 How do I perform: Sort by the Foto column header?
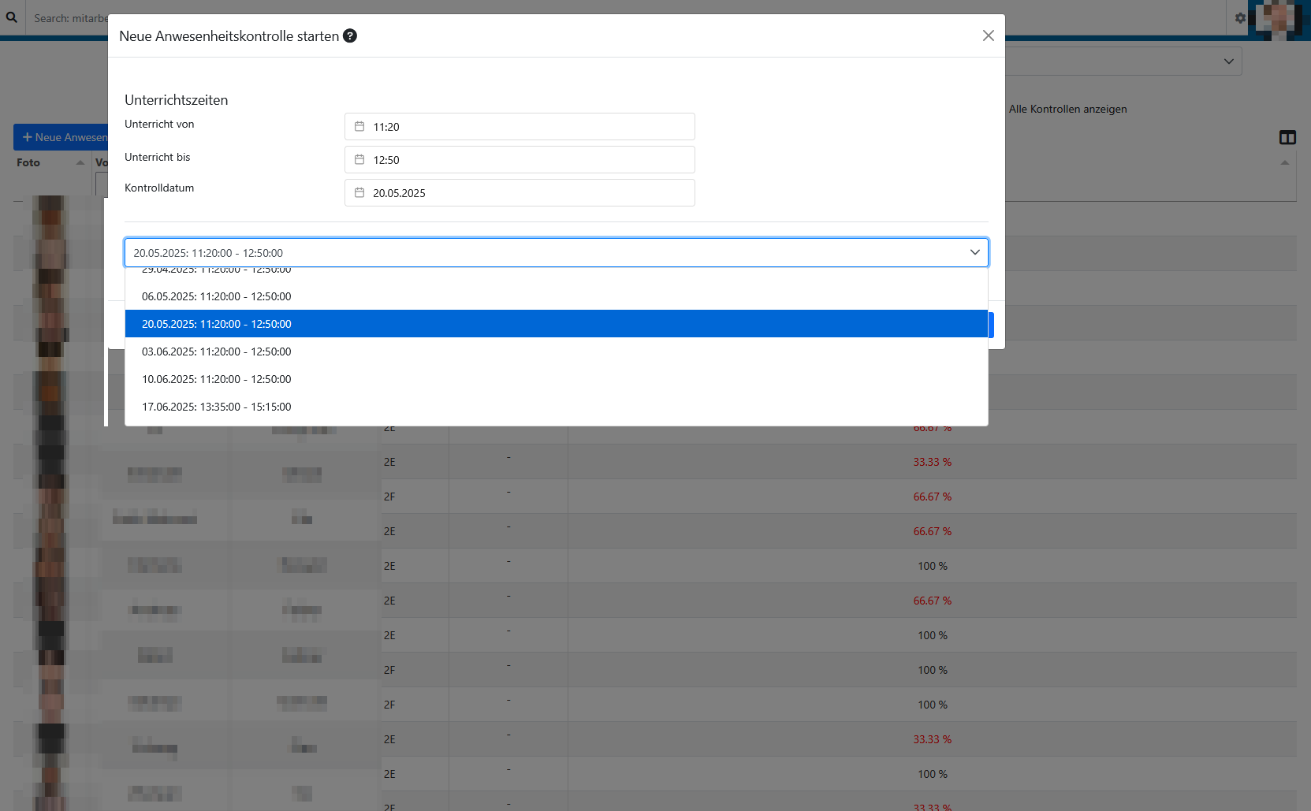29,162
